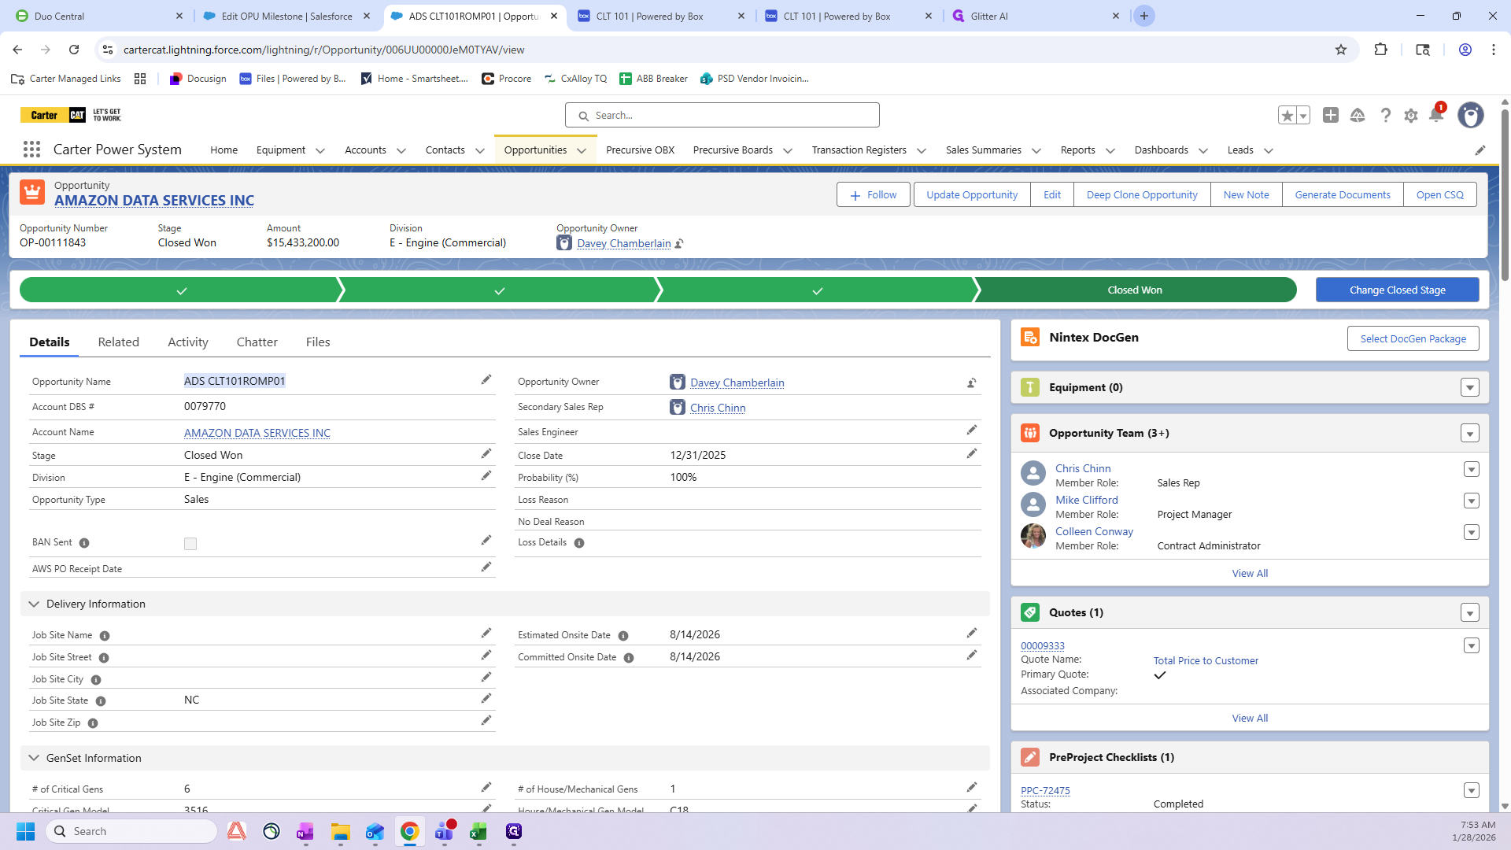Toggle the BAN Sent checkbox
The width and height of the screenshot is (1511, 850).
(x=190, y=544)
